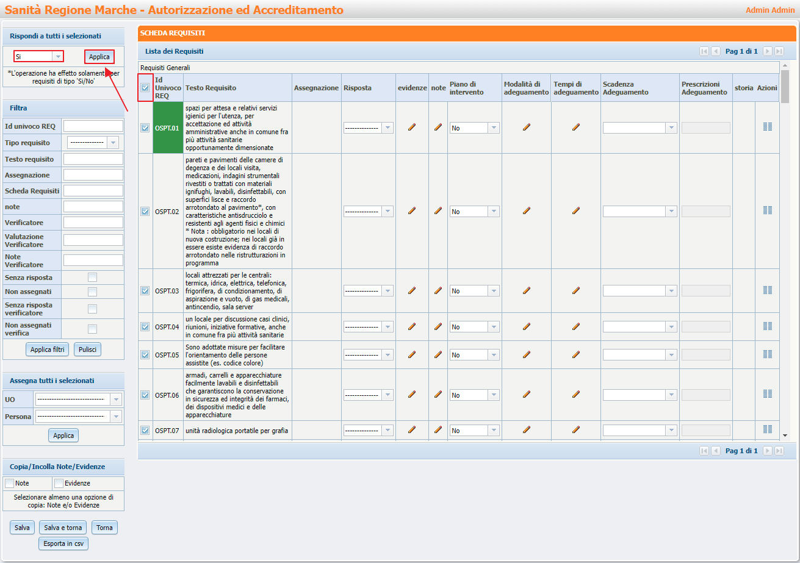Open the Azioni icon for OSPT.05

tap(768, 354)
